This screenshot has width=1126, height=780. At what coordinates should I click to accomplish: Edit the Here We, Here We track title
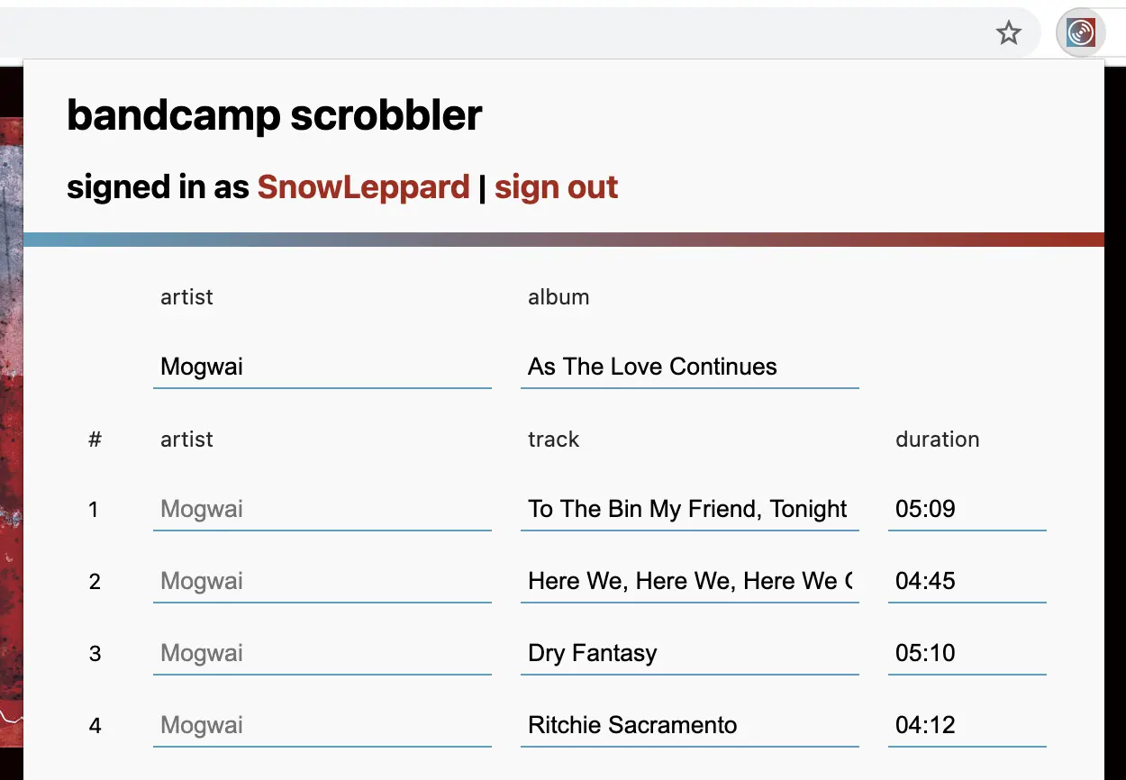click(x=689, y=582)
